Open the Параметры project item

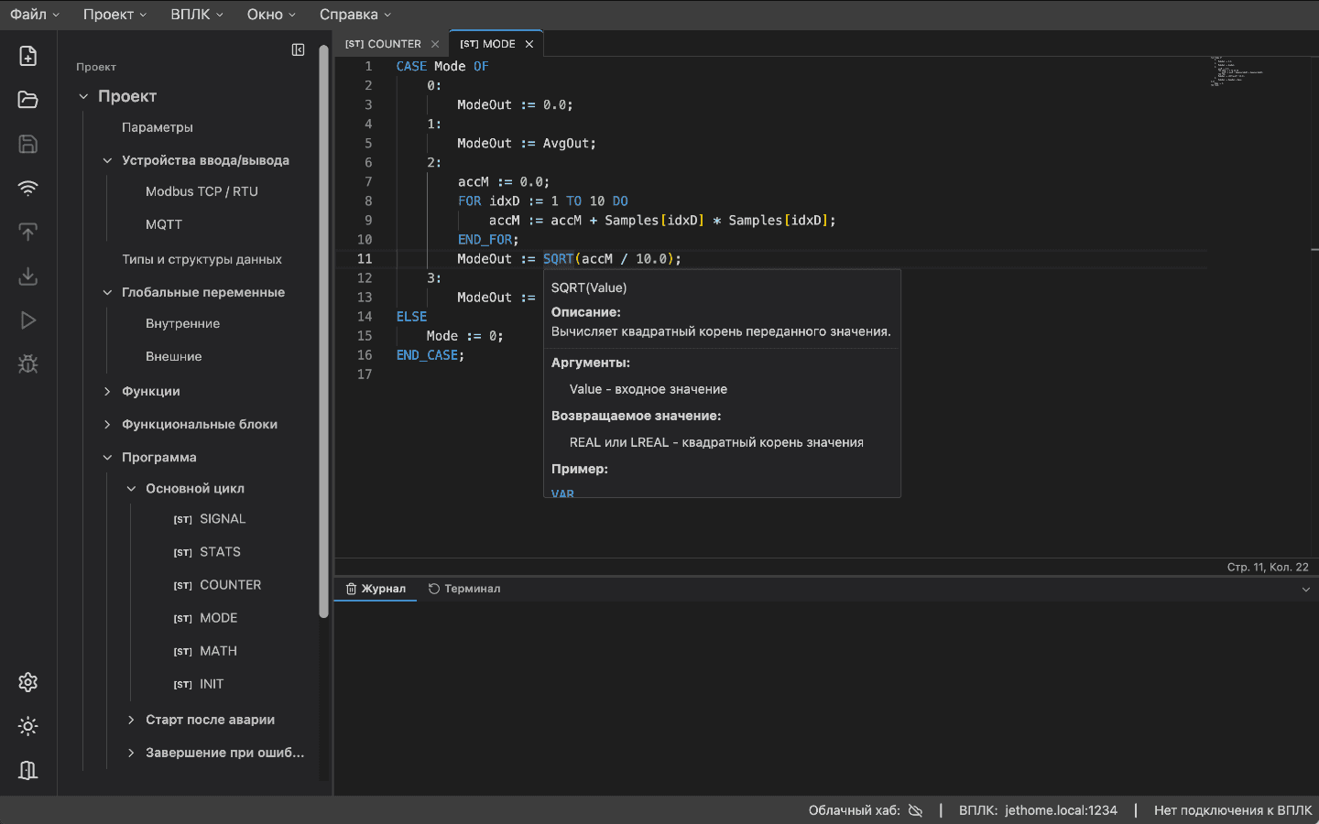point(158,127)
